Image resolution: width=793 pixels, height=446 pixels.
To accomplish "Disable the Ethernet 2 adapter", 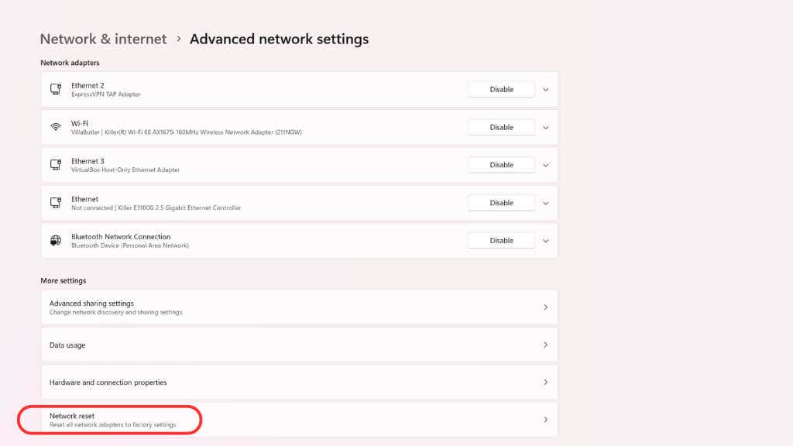I will [501, 89].
